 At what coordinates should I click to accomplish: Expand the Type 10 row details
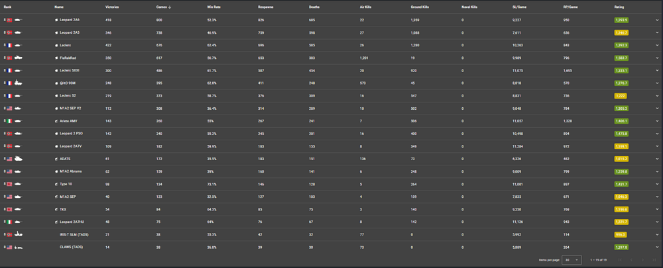click(657, 185)
